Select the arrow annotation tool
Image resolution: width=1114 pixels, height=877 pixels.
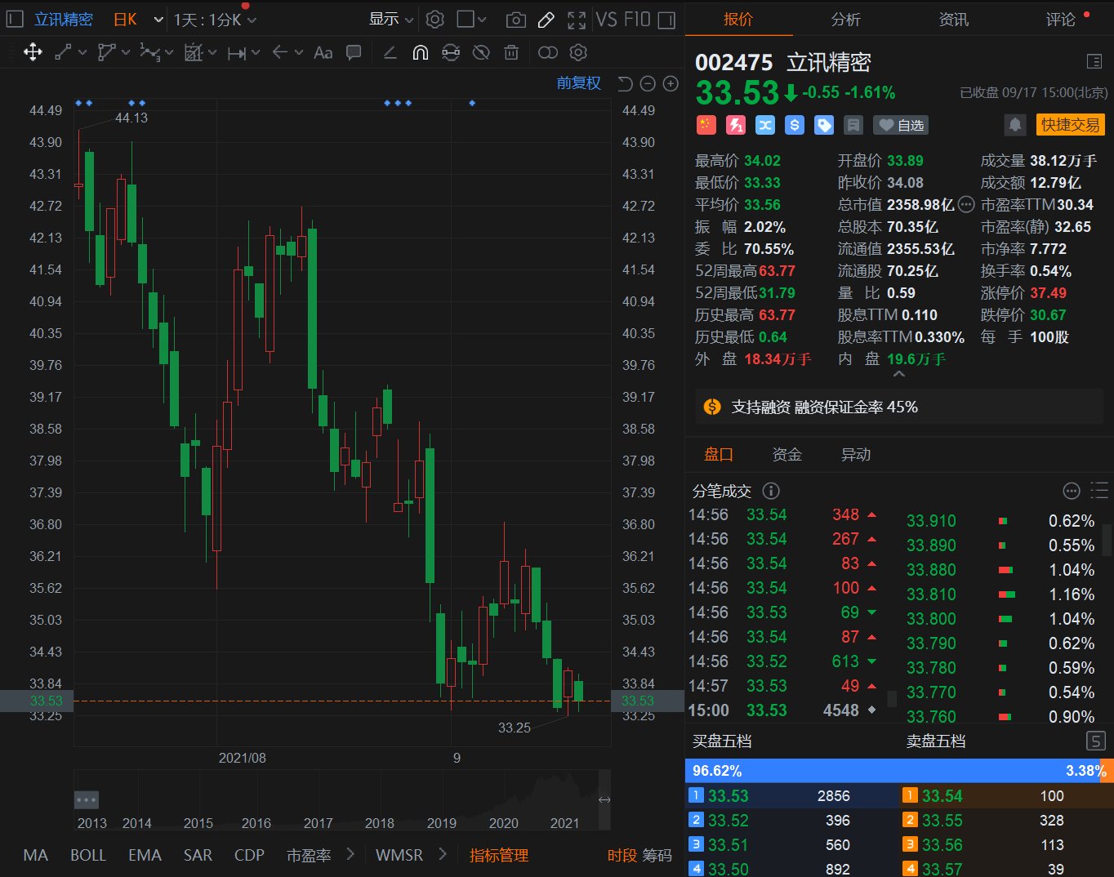pyautogui.click(x=280, y=52)
